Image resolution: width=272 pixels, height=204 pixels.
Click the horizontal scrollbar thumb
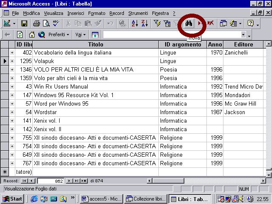point(168,181)
